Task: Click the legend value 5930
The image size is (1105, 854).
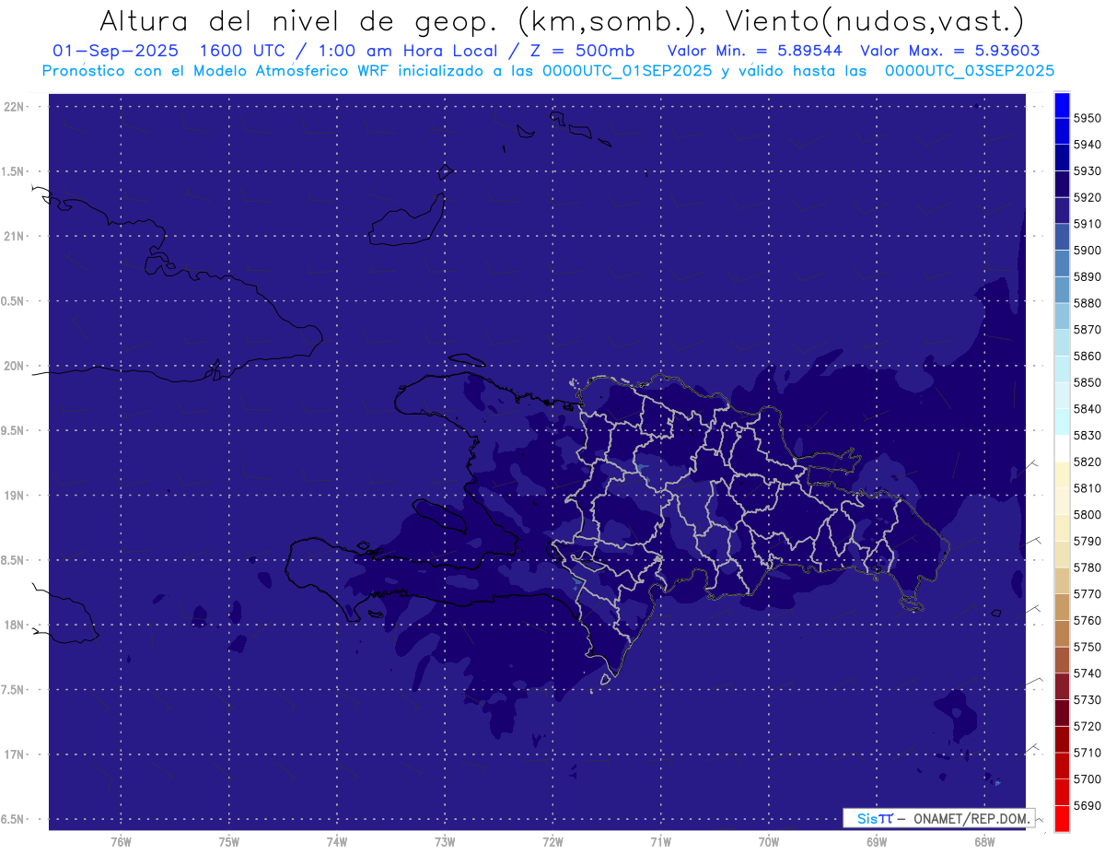Action: tap(1088, 170)
